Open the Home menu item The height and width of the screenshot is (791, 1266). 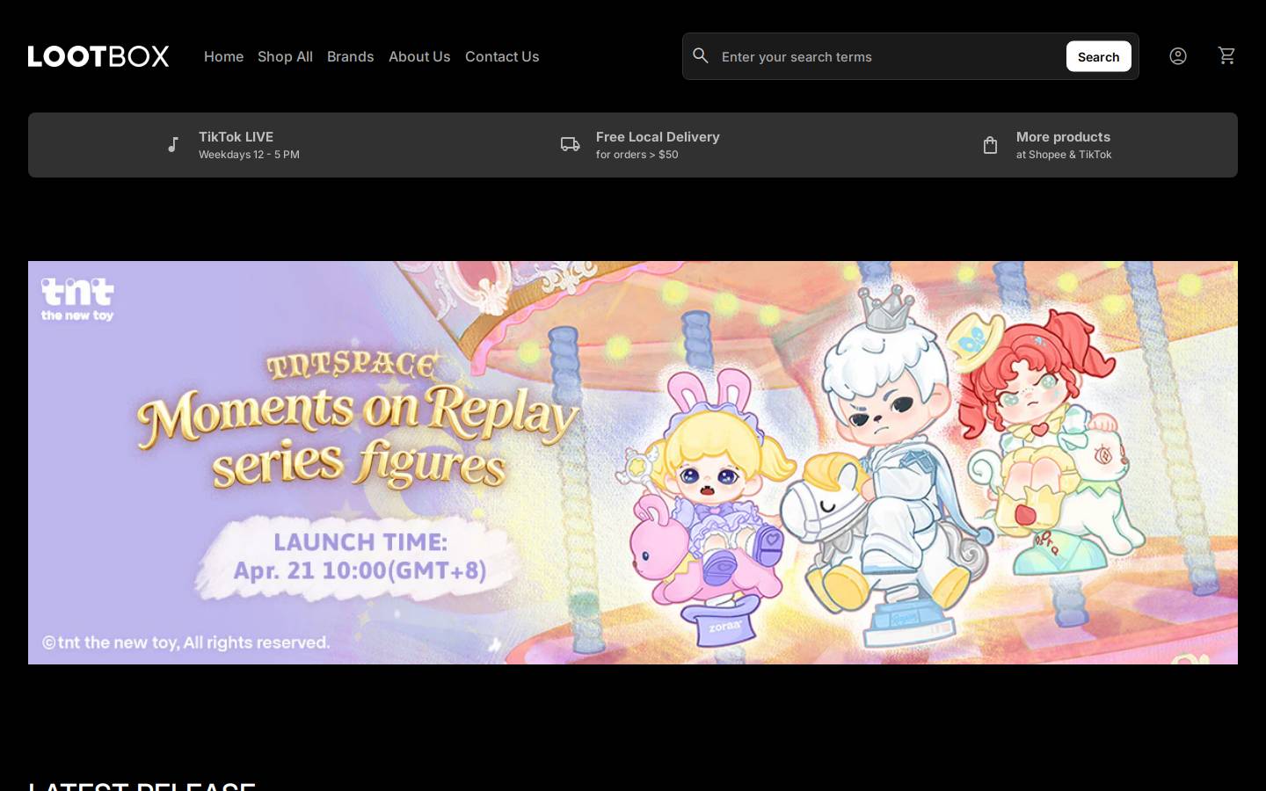(223, 56)
